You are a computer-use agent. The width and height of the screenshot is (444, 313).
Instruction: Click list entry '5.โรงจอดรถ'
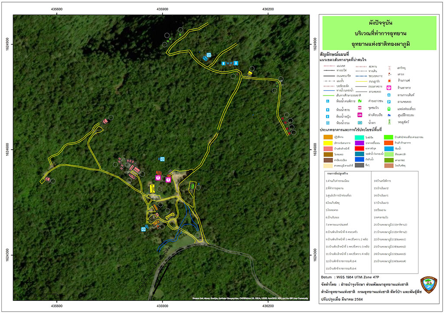pos(332,210)
